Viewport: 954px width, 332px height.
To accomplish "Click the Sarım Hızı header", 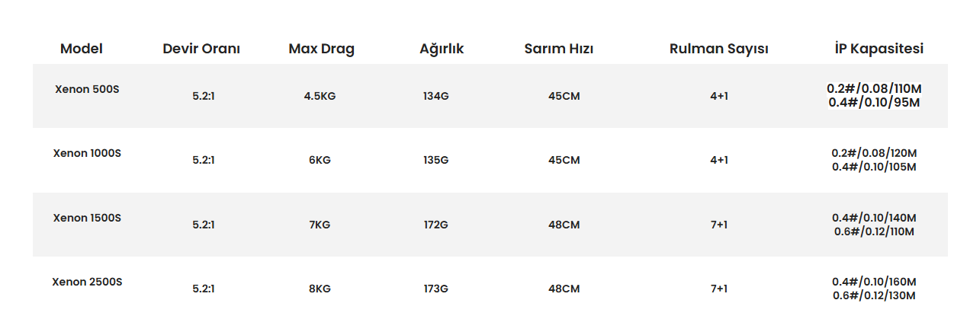I will pos(559,49).
